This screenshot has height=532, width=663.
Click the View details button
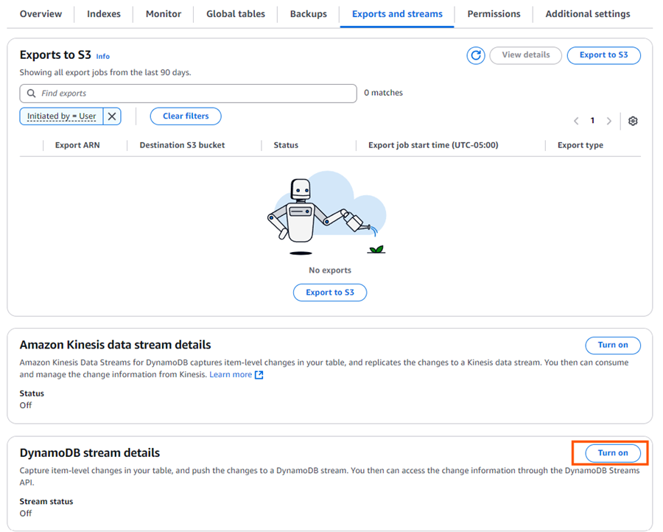525,55
